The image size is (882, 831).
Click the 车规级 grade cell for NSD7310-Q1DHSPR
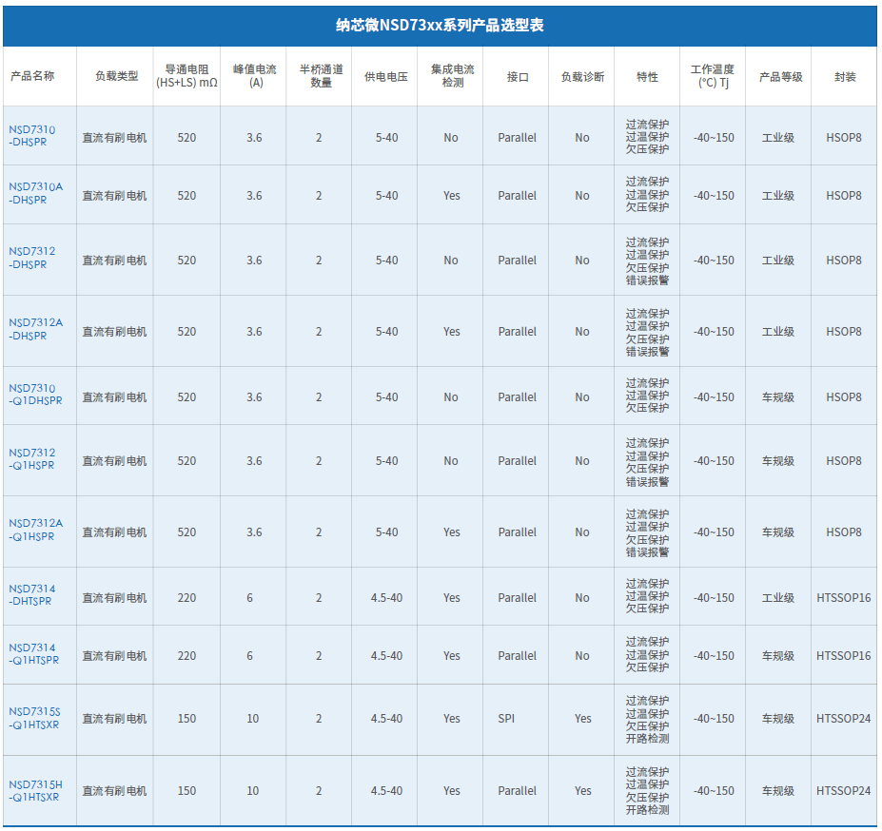pos(778,397)
